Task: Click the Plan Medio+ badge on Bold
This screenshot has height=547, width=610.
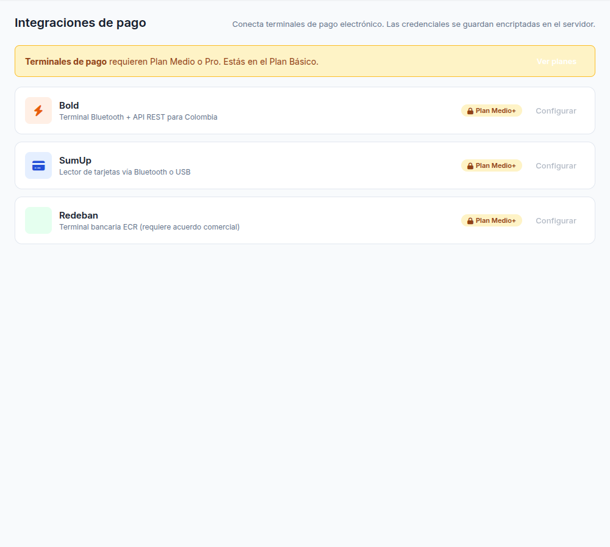Action: (x=491, y=110)
